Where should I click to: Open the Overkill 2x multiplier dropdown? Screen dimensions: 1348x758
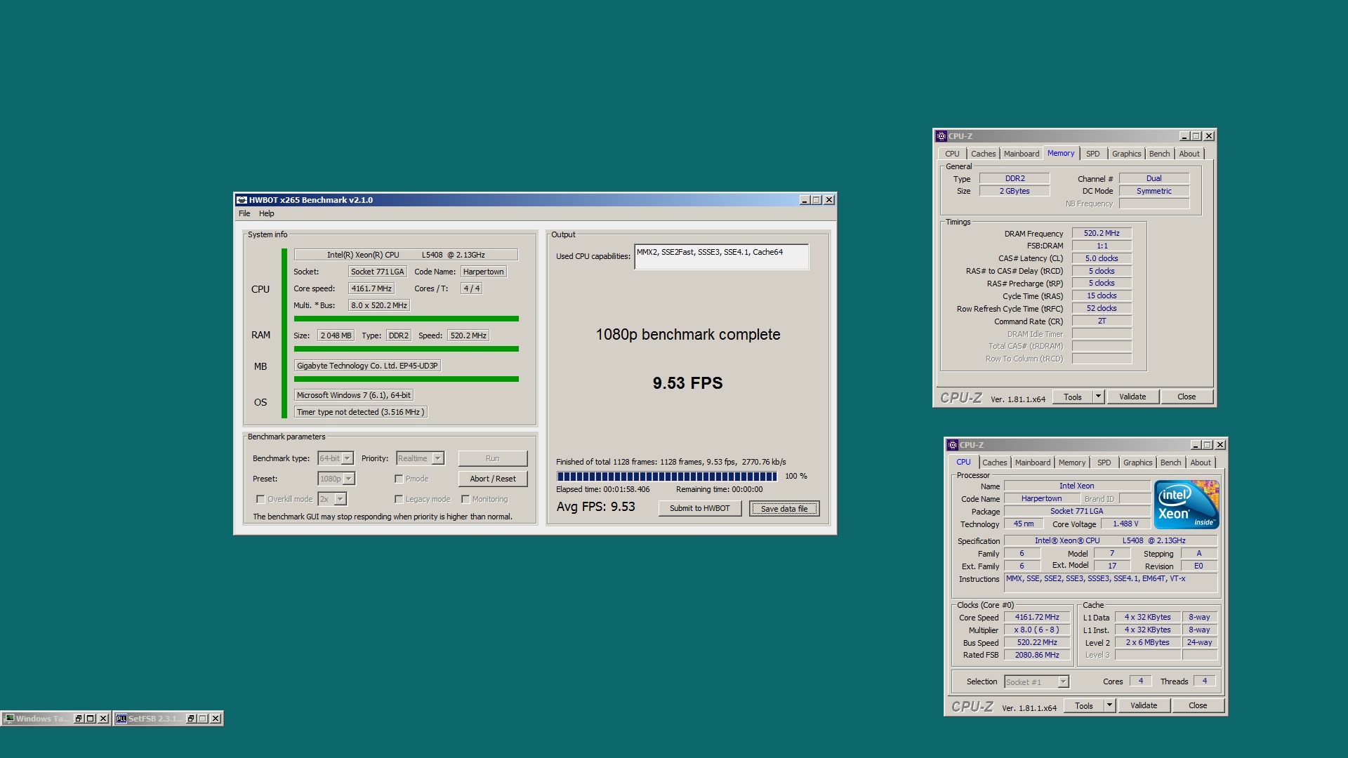click(x=341, y=499)
